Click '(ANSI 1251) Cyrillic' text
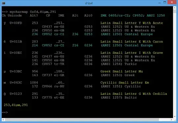 tap(121, 86)
